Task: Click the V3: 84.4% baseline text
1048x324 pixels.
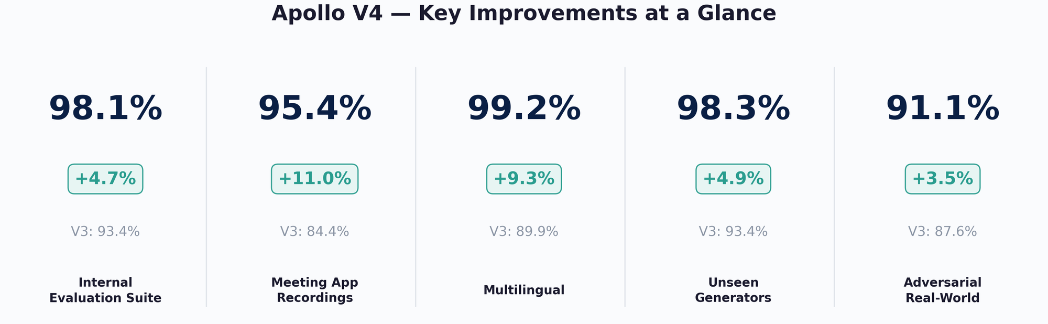Action: [314, 231]
